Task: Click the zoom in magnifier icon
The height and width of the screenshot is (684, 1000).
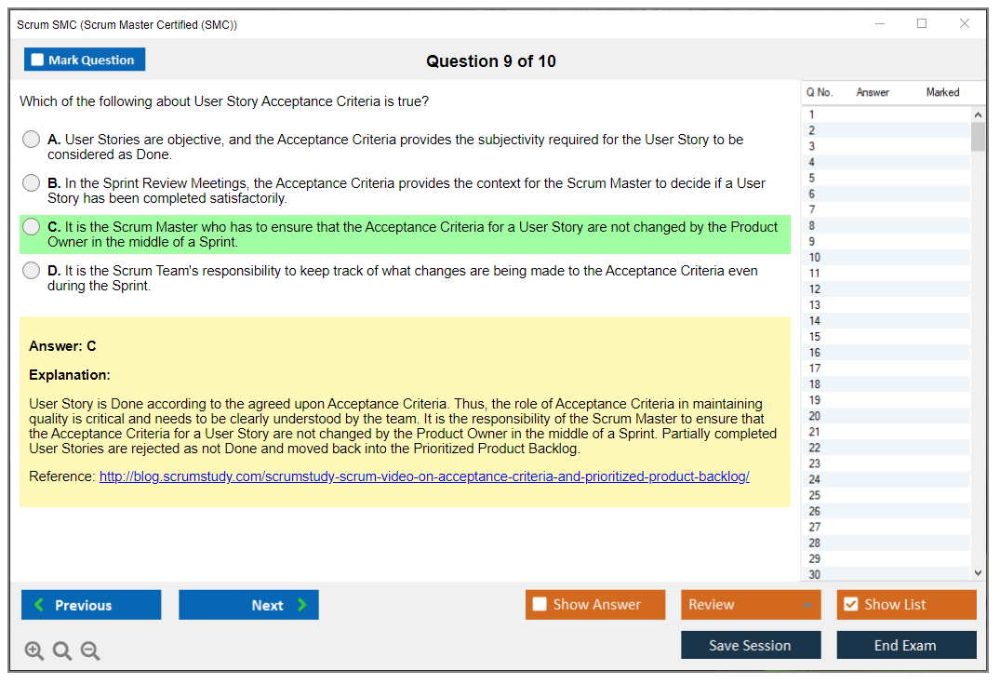Action: coord(34,650)
